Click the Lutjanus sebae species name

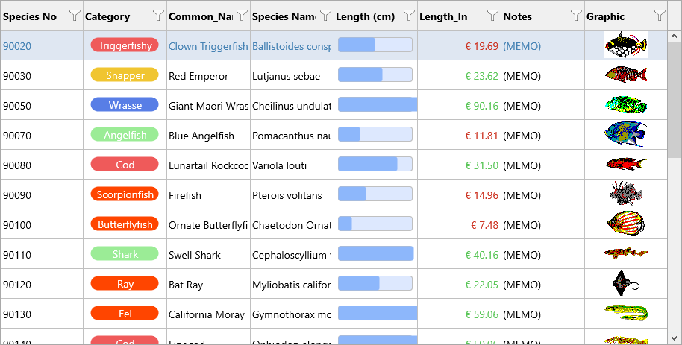287,76
